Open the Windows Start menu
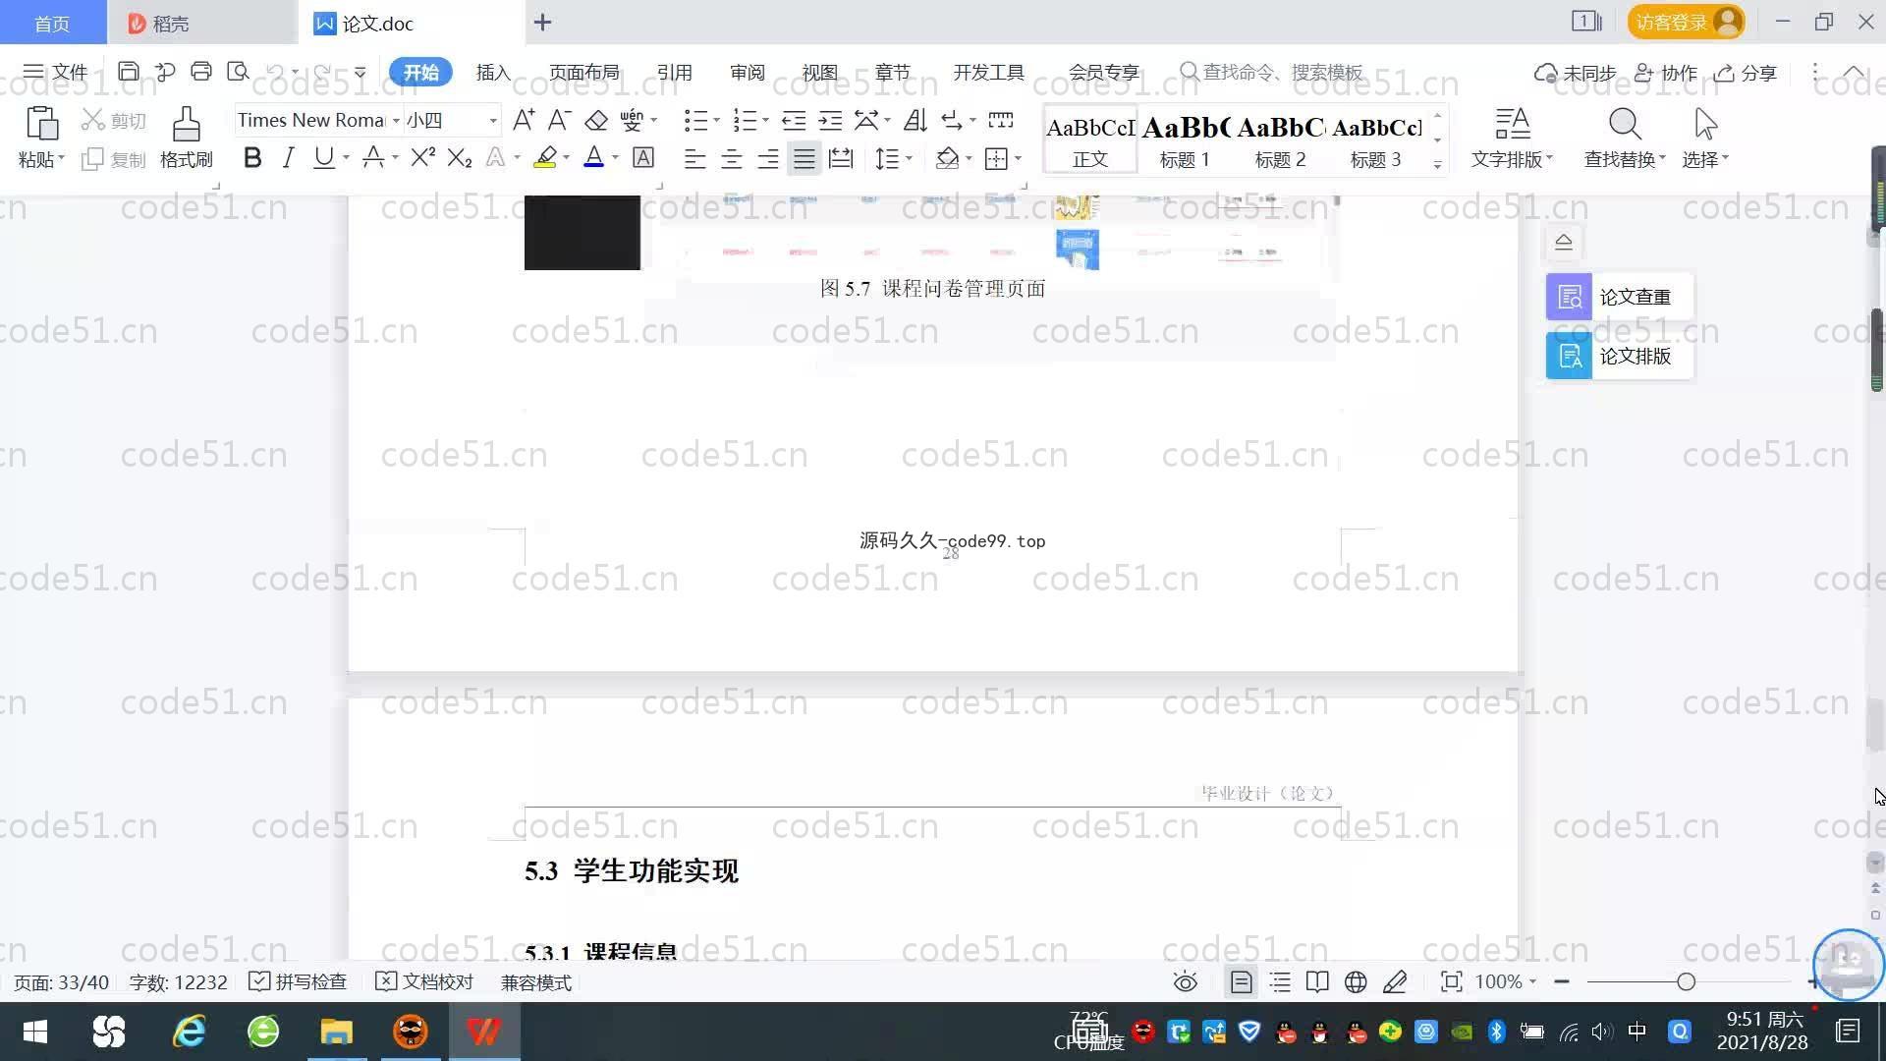 coord(35,1032)
